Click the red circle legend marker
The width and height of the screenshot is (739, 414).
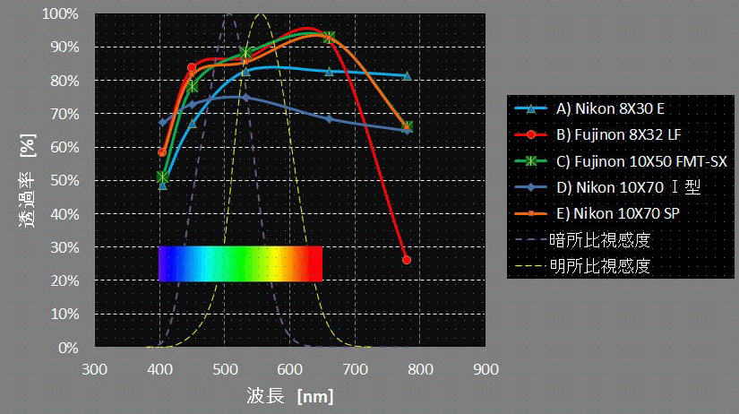531,134
